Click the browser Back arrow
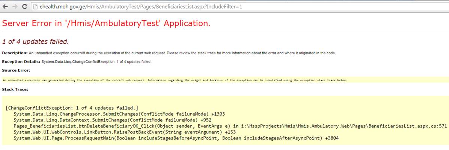The image size is (449, 150). pos(5,7)
